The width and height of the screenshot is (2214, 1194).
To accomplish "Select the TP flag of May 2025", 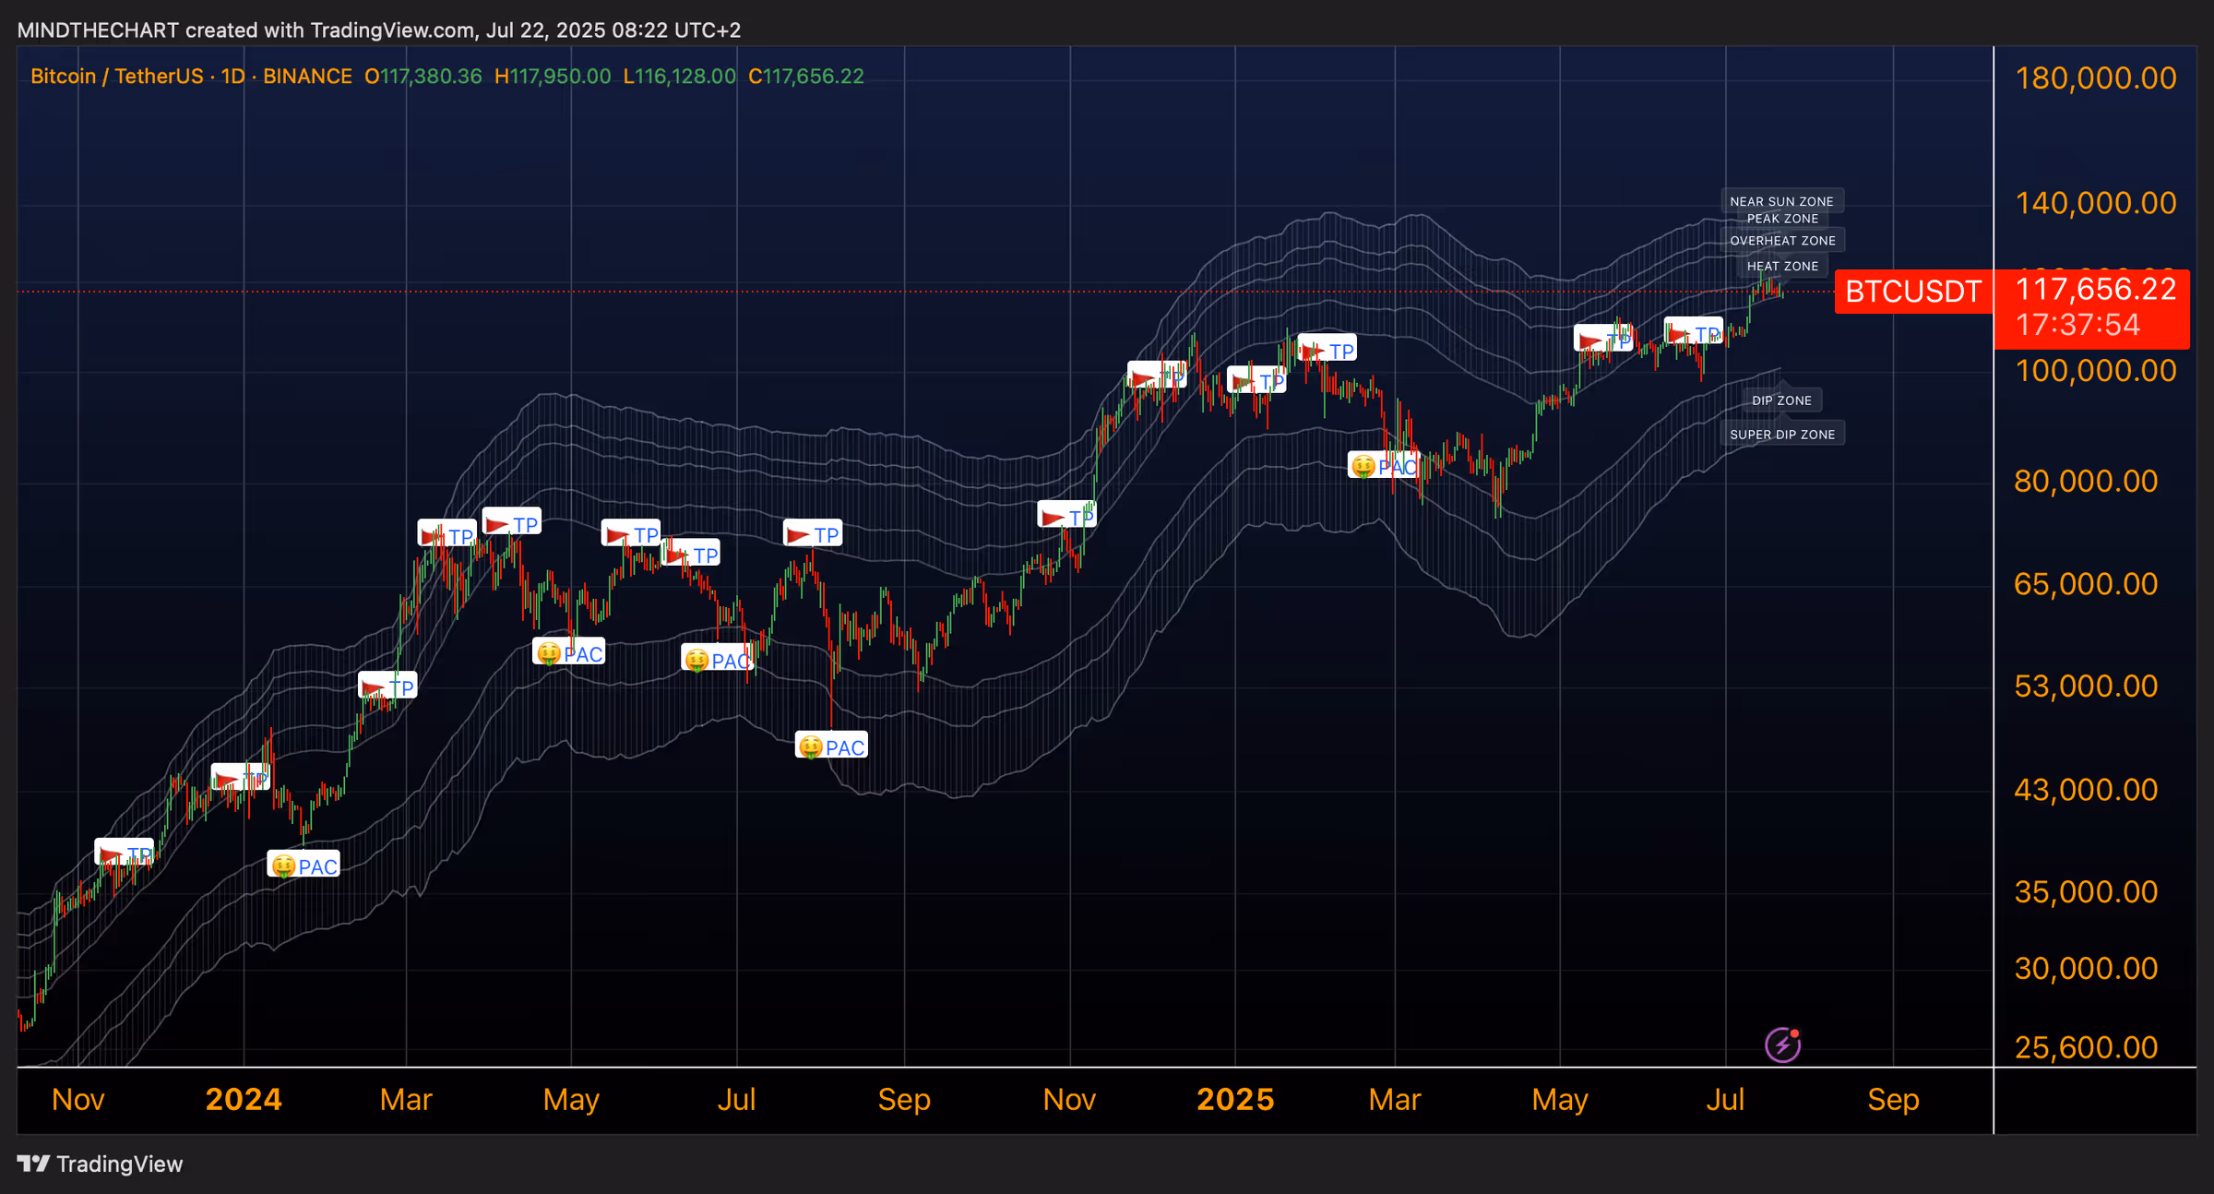I will pyautogui.click(x=1603, y=338).
